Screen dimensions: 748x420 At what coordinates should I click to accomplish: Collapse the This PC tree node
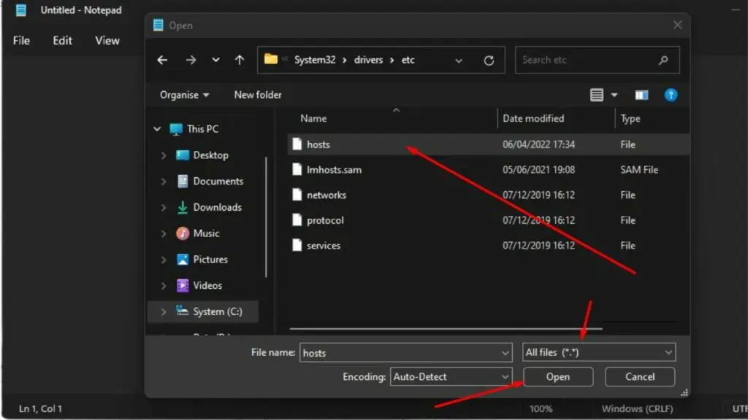click(157, 129)
